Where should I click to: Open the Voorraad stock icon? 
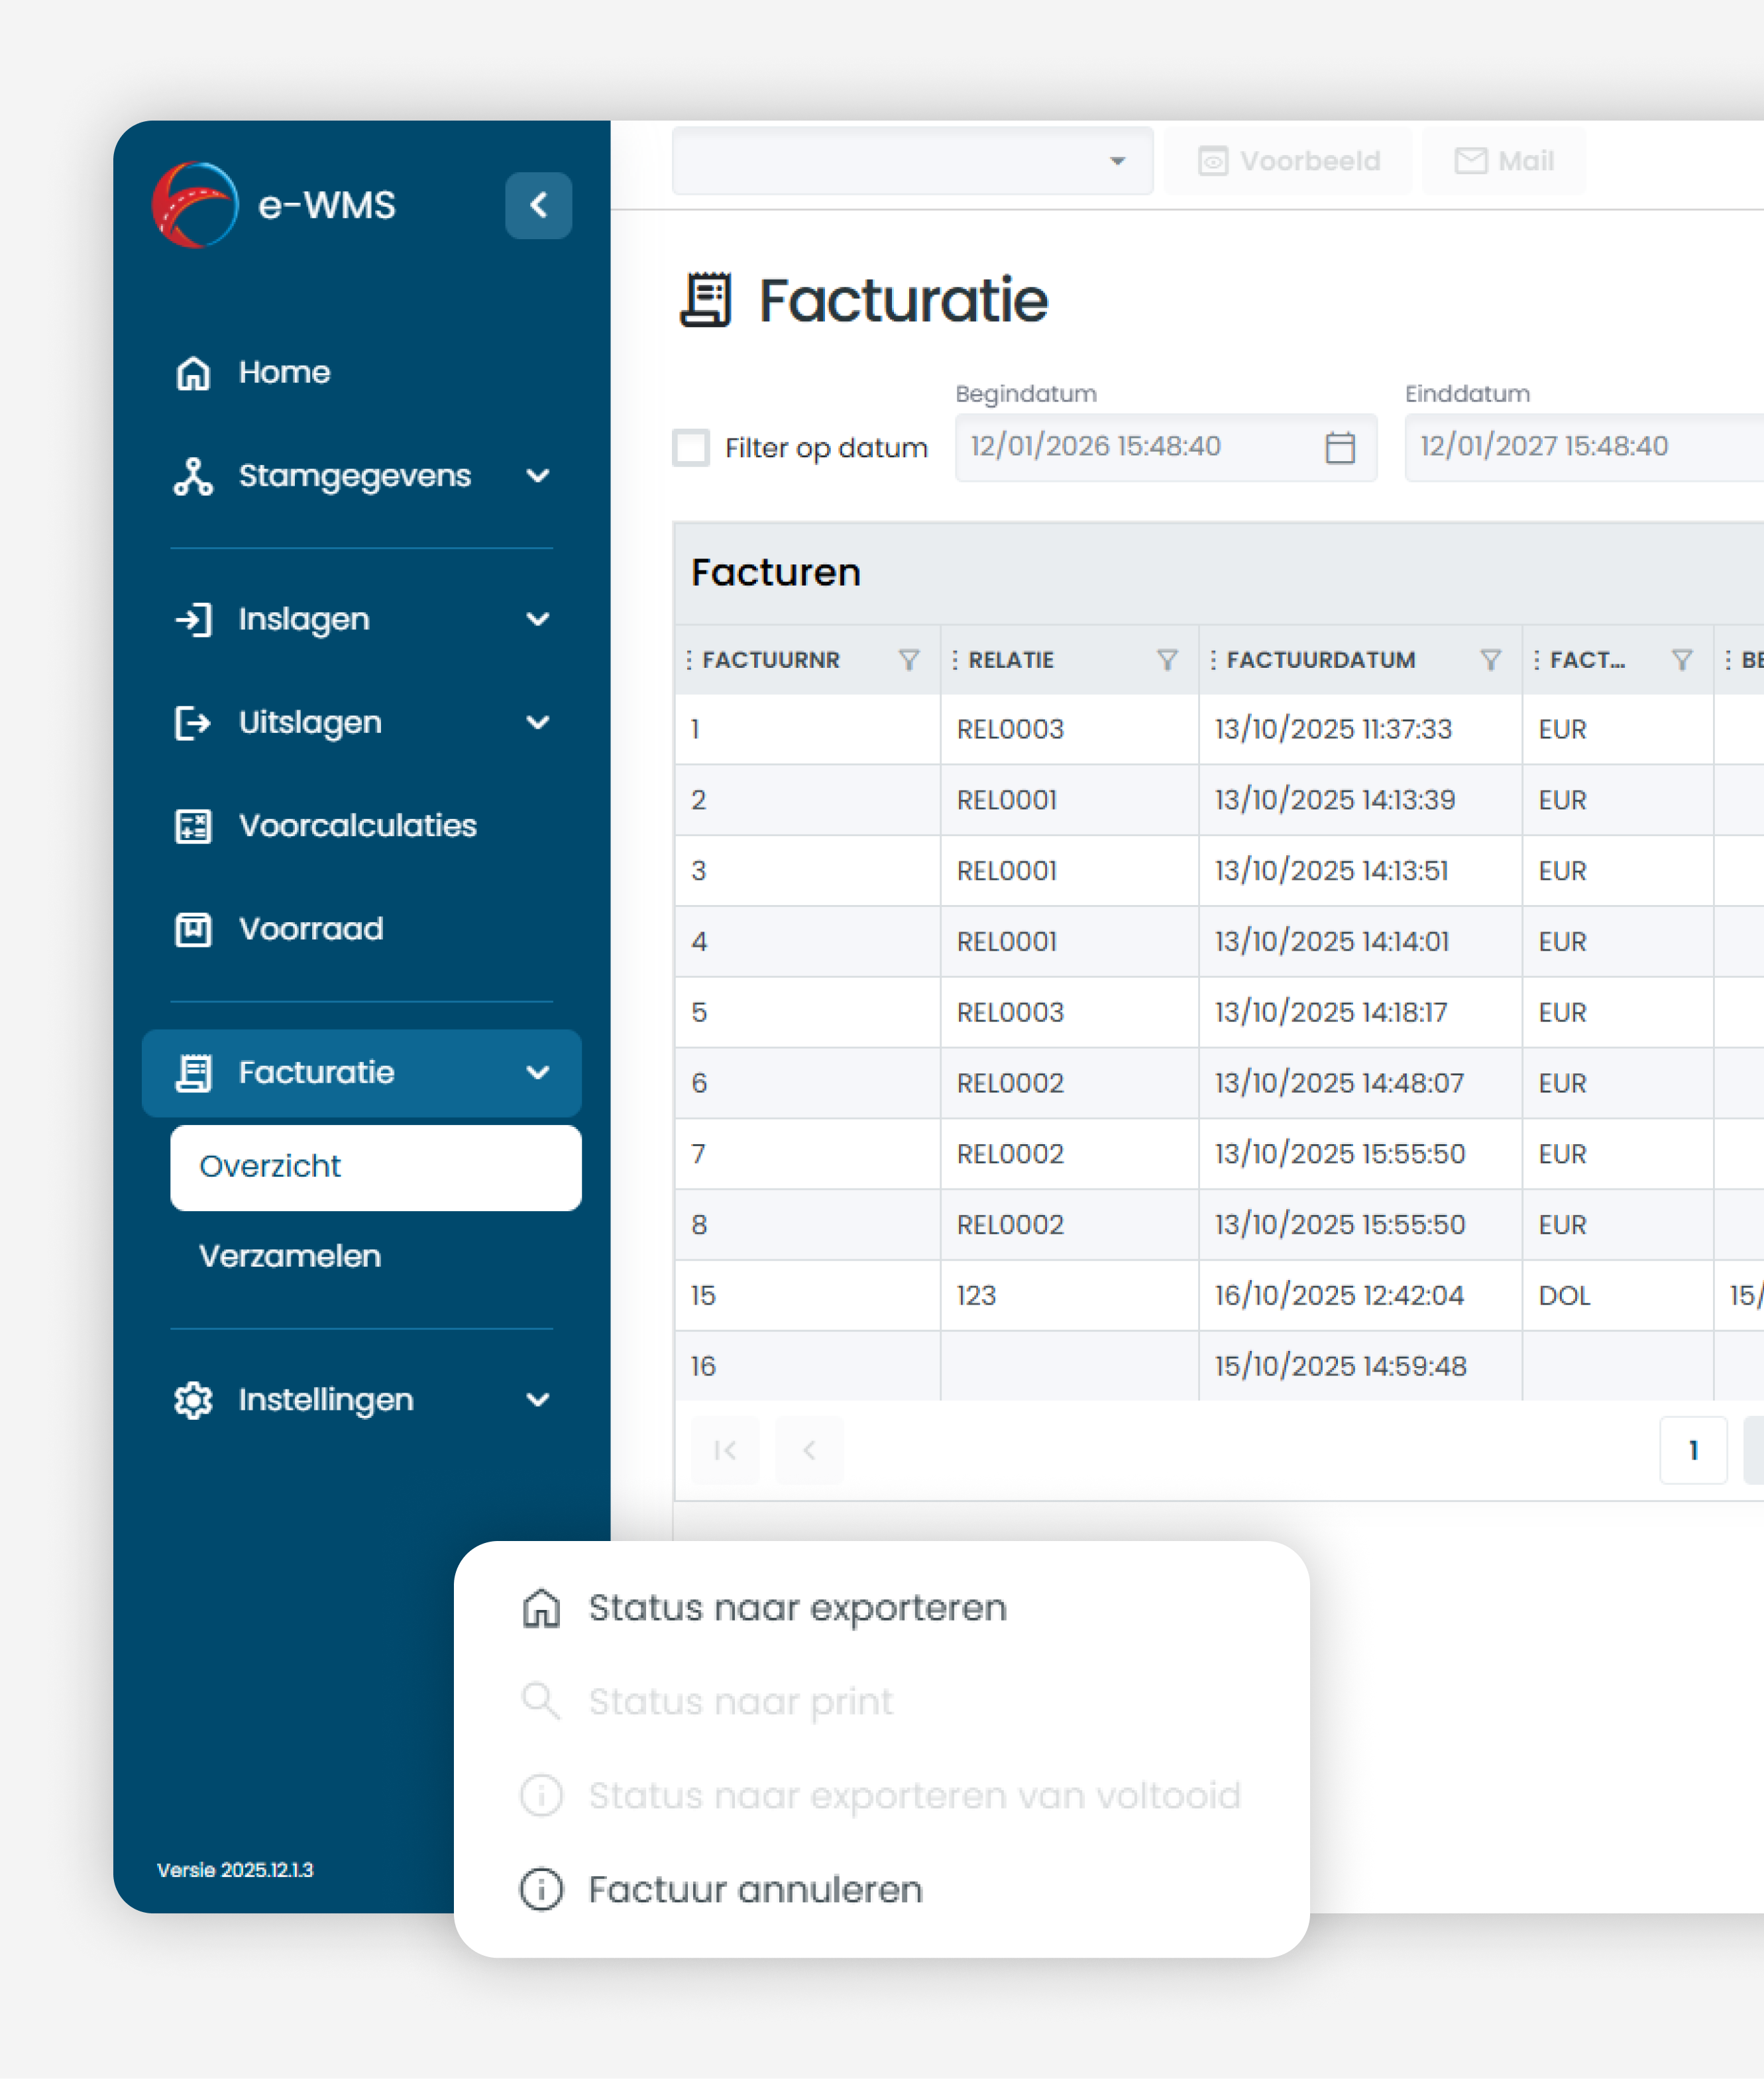point(193,929)
